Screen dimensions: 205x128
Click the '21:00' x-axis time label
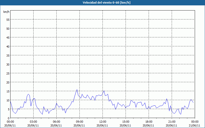[172, 122]
